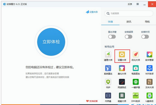156x105 pixels.
Task: Open 美化大师 beautify tool
Action: pyautogui.click(x=122, y=70)
